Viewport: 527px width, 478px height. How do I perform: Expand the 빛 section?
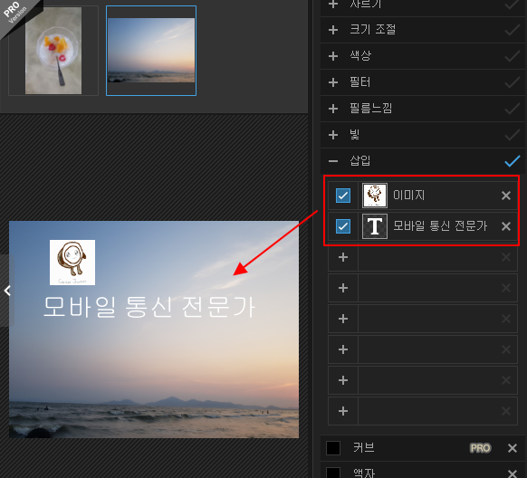point(333,135)
